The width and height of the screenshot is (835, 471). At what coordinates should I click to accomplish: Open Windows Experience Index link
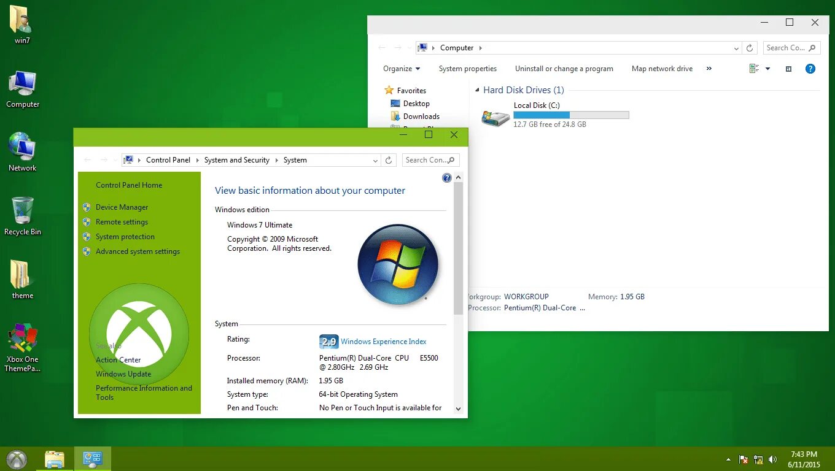point(384,342)
